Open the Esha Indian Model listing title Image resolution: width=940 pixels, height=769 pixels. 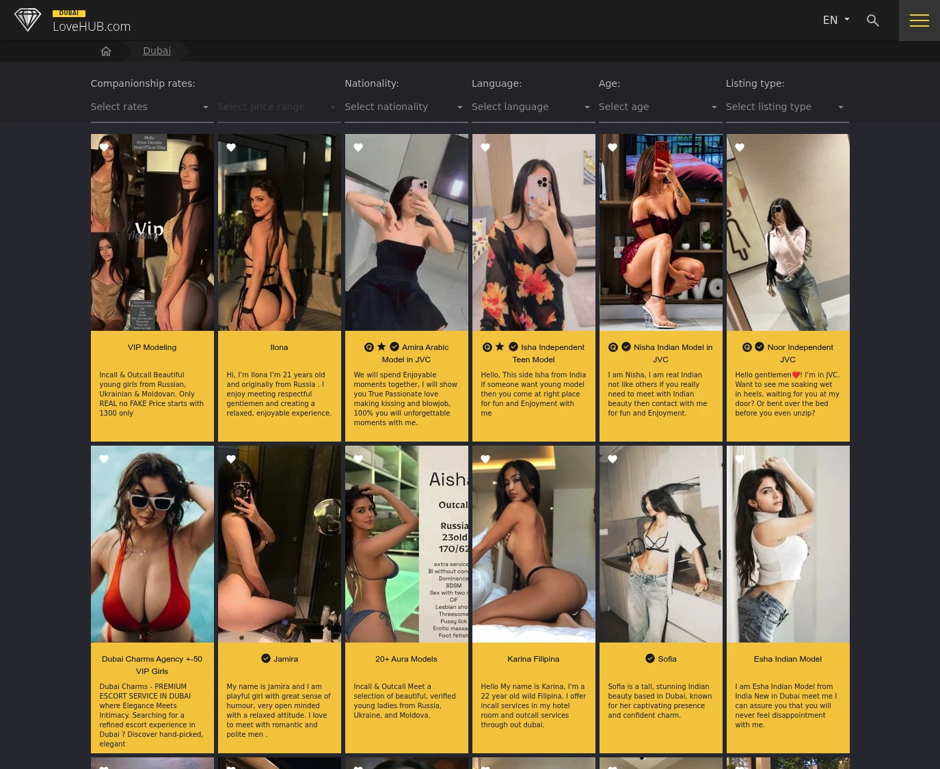tap(788, 659)
